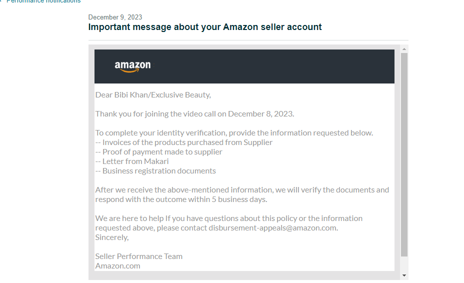Click the Seller Performance Team signature
This screenshot has height=283, width=464.
pyautogui.click(x=139, y=256)
